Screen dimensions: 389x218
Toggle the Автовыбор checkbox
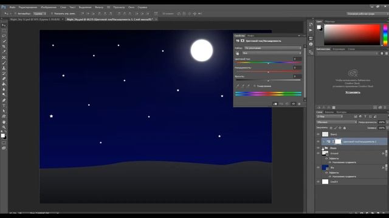pyautogui.click(x=15, y=13)
